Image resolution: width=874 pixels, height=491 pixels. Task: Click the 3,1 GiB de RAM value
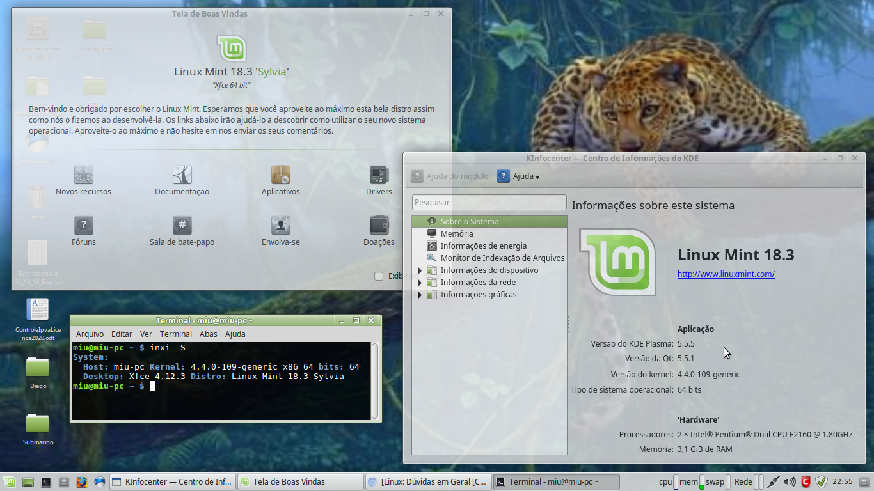click(x=704, y=449)
